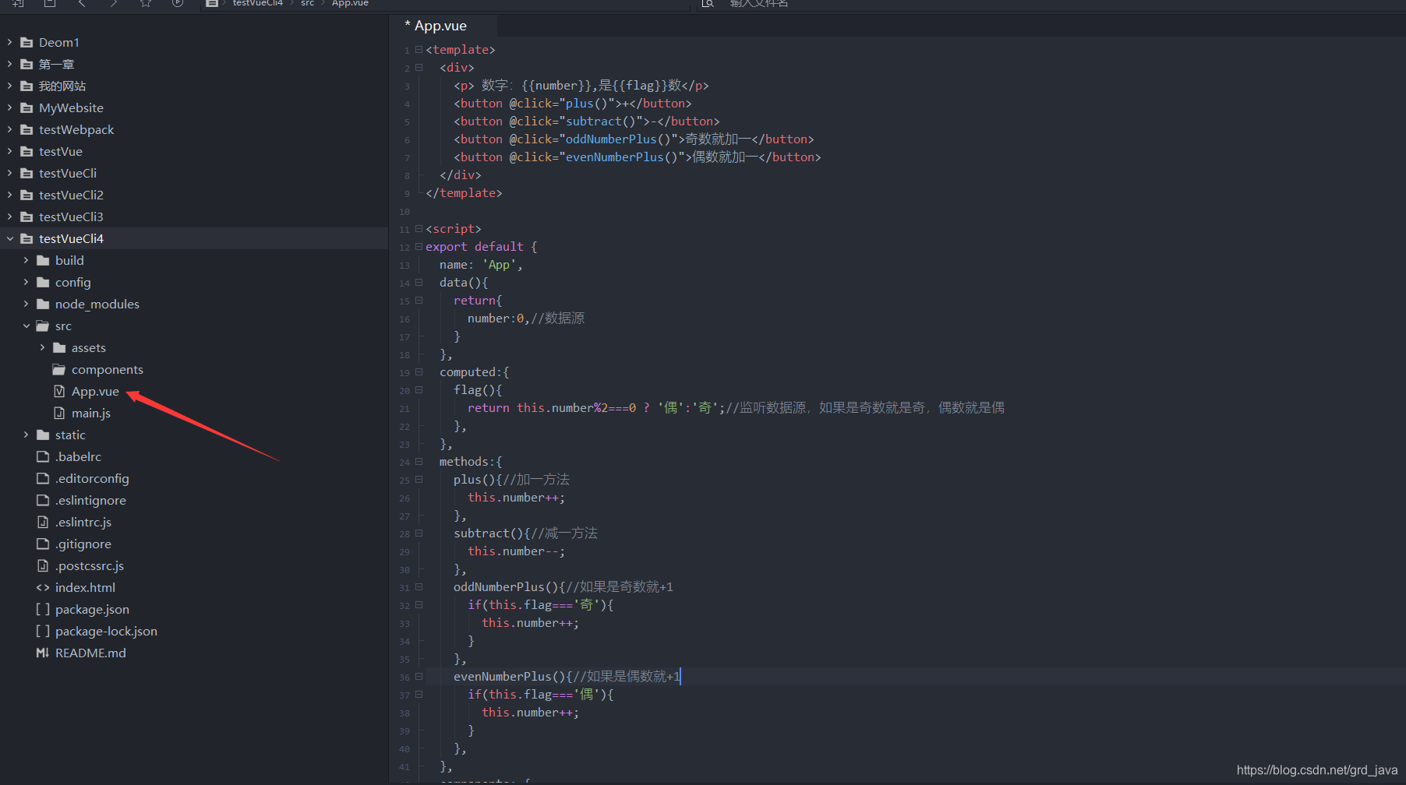
Task: Click the Vue file icon beside App.vue
Action: 59,391
